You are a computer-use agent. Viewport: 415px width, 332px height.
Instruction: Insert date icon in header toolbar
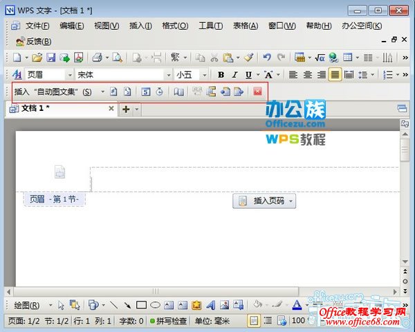[x=145, y=91]
